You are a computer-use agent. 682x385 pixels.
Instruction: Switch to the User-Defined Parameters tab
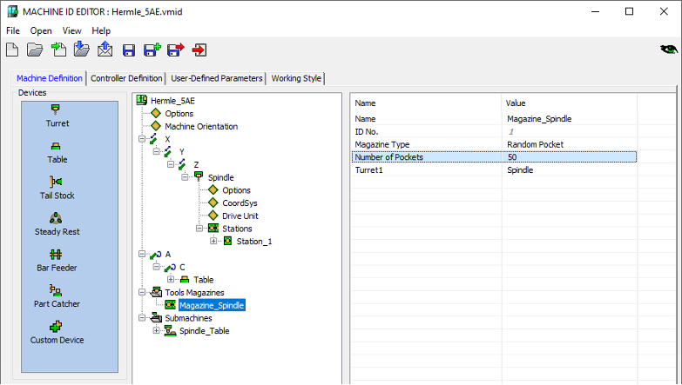coord(217,78)
